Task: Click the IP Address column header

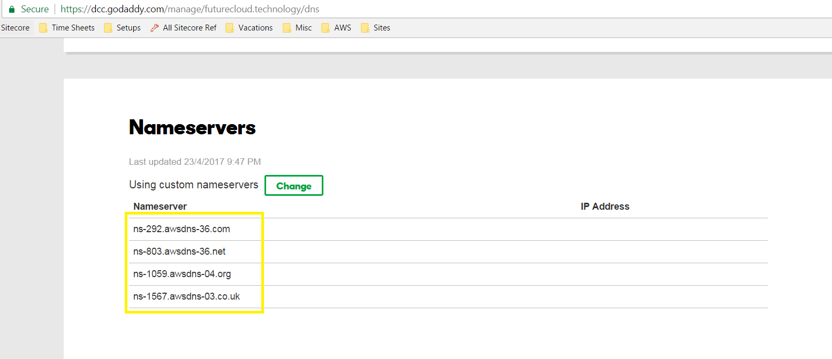Action: [x=605, y=207]
